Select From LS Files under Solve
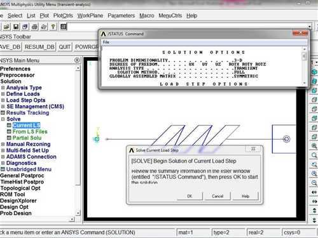This screenshot has height=238, width=318. point(30,131)
